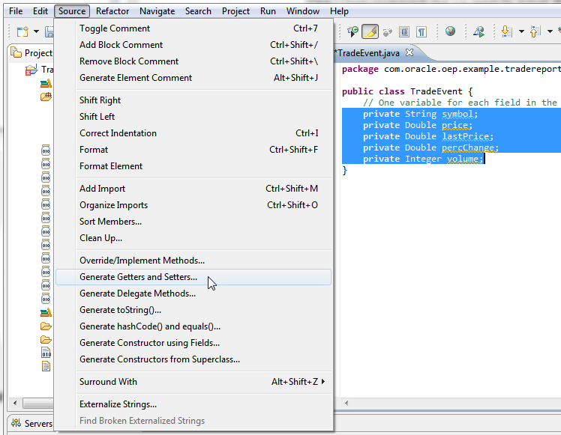Open Sort Members... dialog
This screenshot has width=561, height=435.
193,222
